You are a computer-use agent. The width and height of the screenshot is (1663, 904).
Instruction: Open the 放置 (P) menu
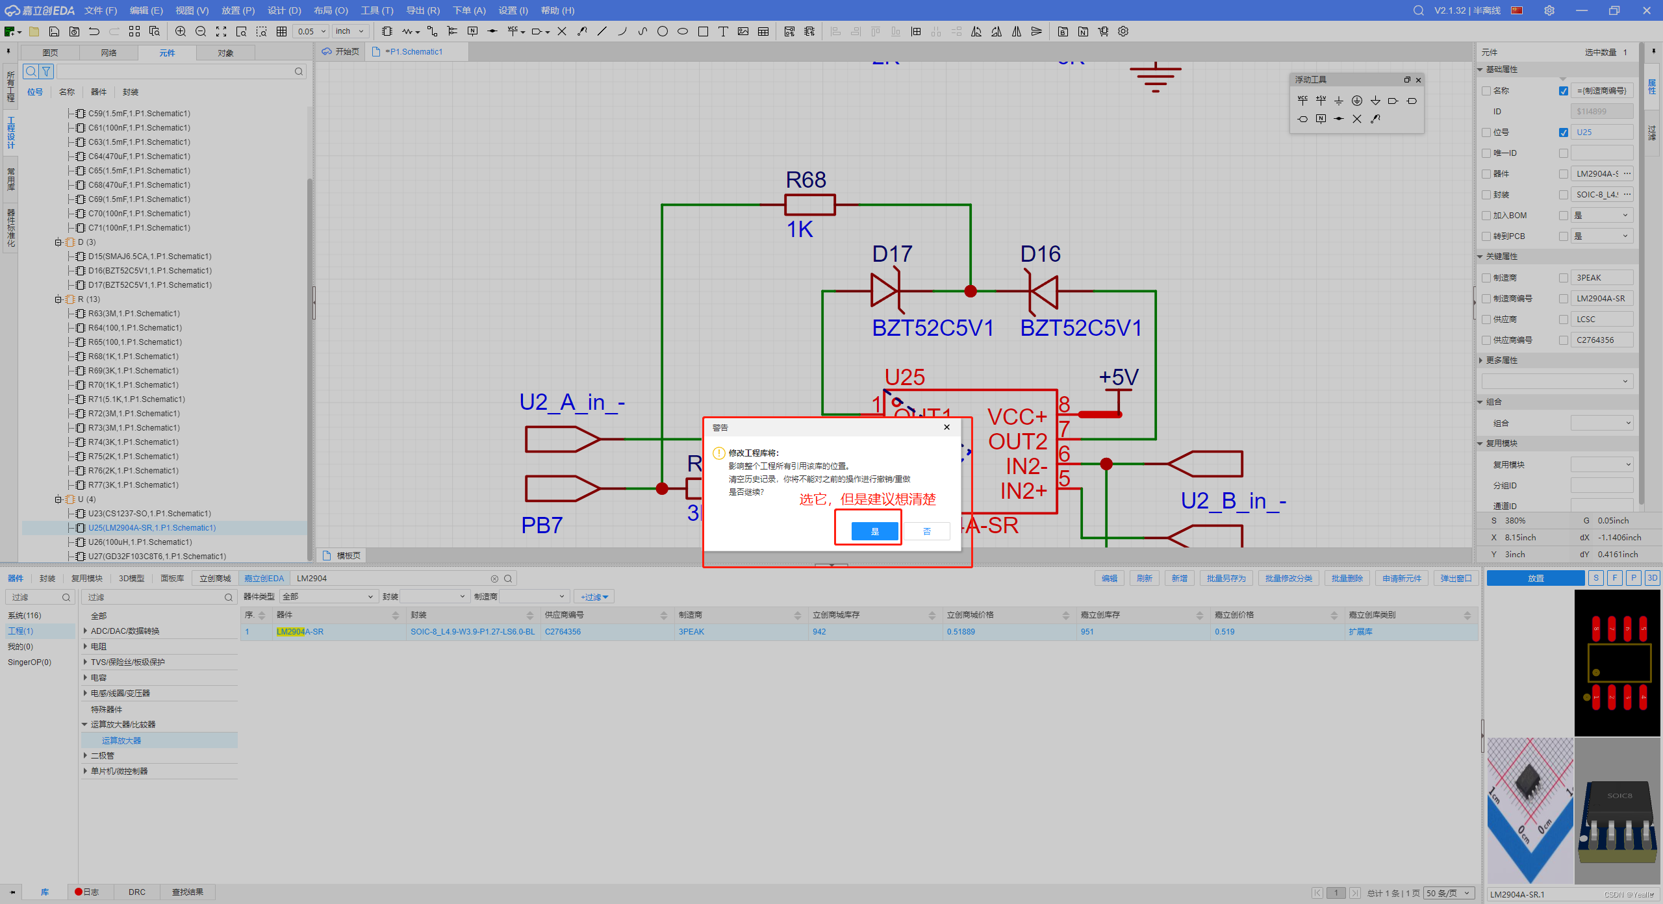(x=238, y=10)
